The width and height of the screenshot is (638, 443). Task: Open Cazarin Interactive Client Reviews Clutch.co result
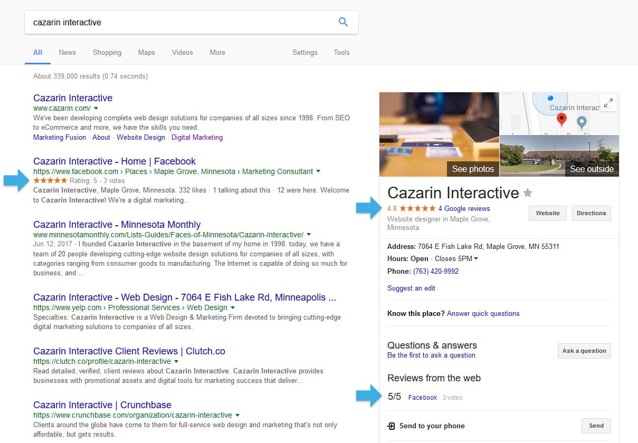coord(129,351)
